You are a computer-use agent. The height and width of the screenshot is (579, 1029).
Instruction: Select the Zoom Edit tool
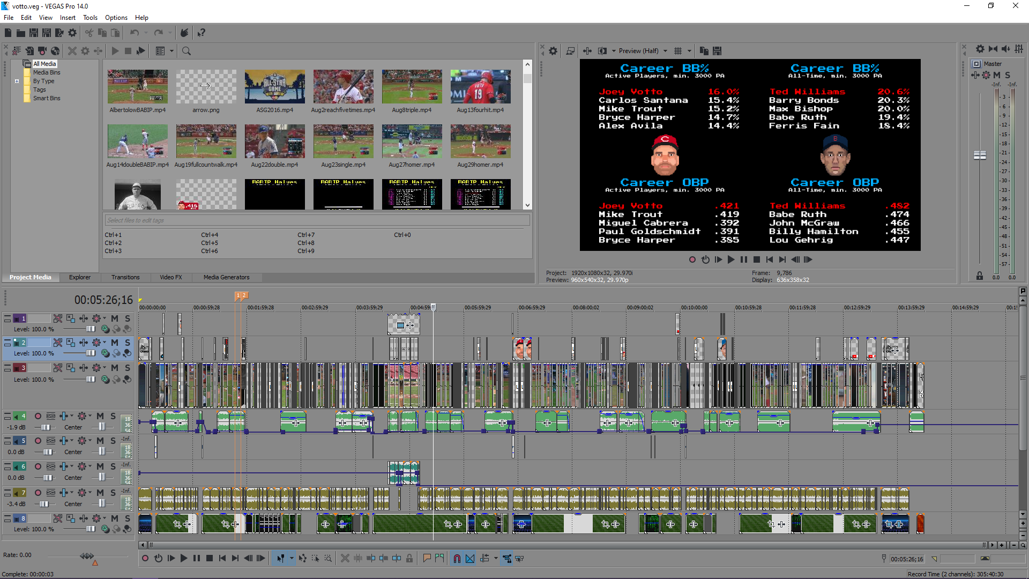pyautogui.click(x=328, y=559)
